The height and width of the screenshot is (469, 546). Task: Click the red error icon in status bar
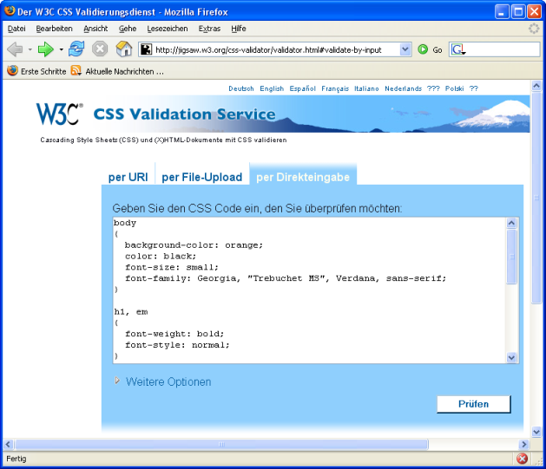click(522, 459)
